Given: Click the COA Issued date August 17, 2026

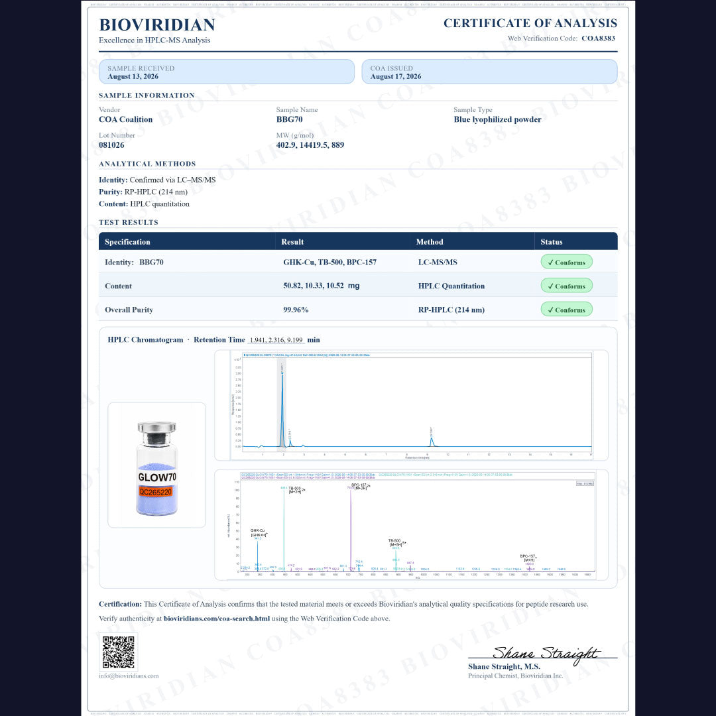Looking at the screenshot, I should click(395, 77).
